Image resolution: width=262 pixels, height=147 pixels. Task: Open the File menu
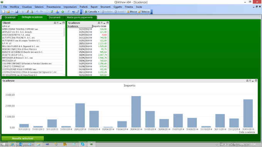(5, 7)
